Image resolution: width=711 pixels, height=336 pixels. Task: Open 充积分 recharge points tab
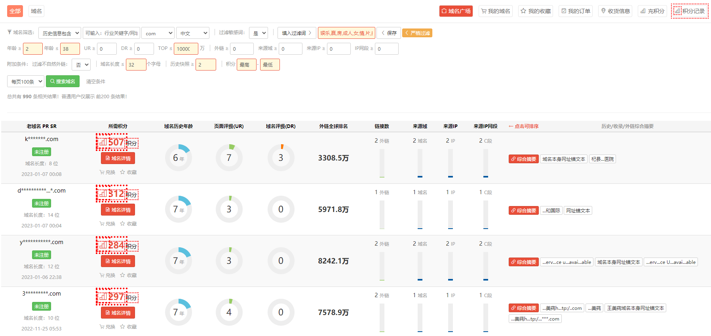click(652, 11)
